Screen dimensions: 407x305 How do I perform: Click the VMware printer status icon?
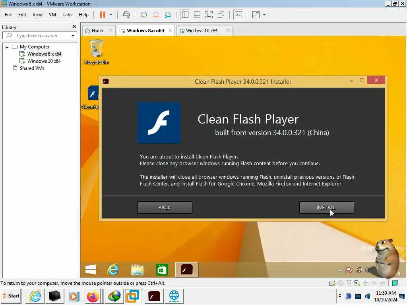point(366,283)
